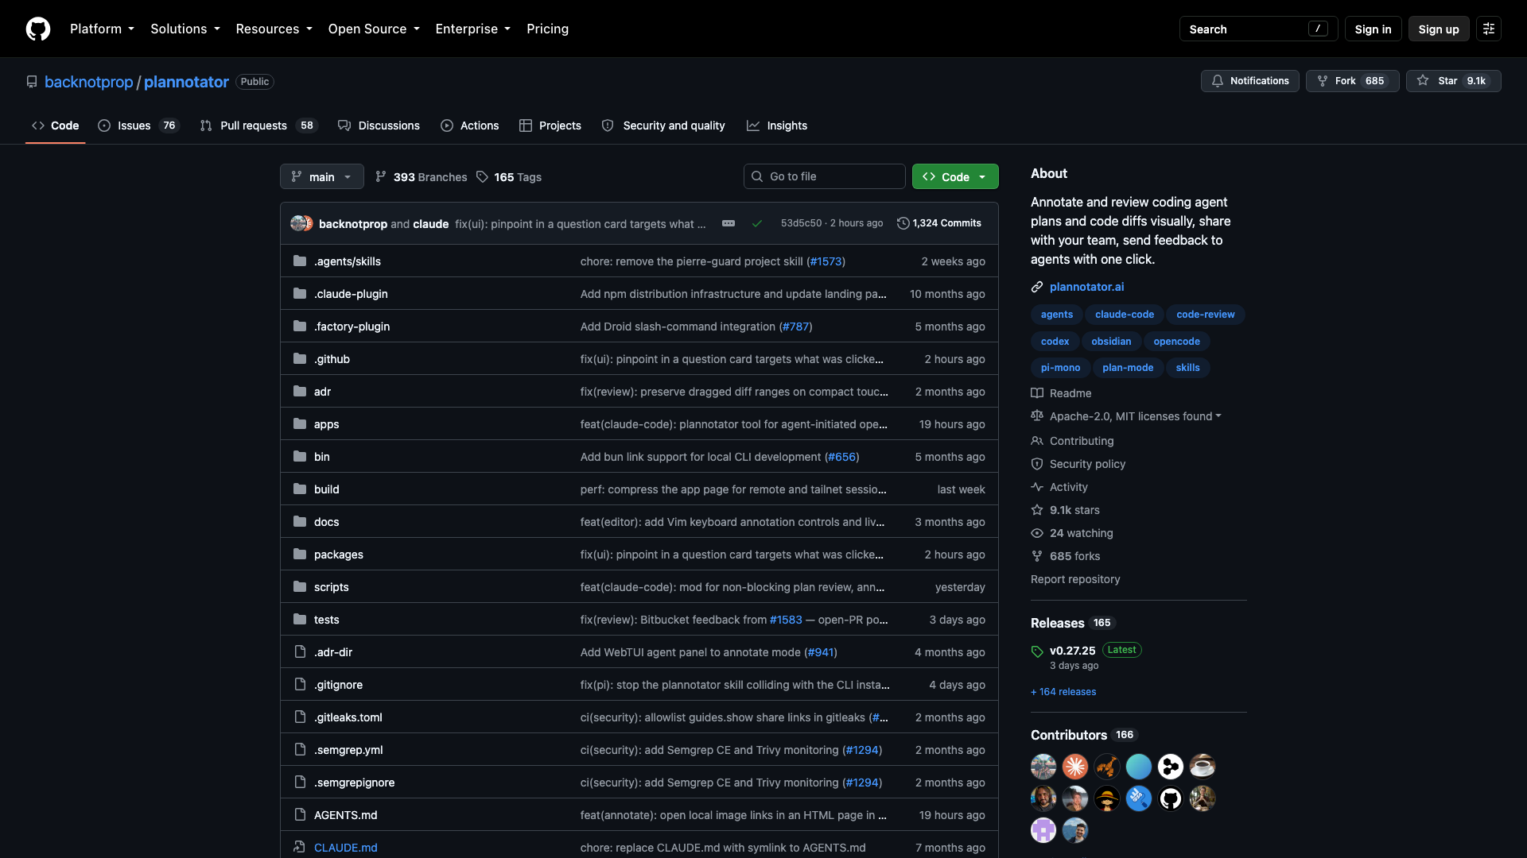Open the v0.27.25 latest release tag
Image resolution: width=1527 pixels, height=858 pixels.
1072,650
